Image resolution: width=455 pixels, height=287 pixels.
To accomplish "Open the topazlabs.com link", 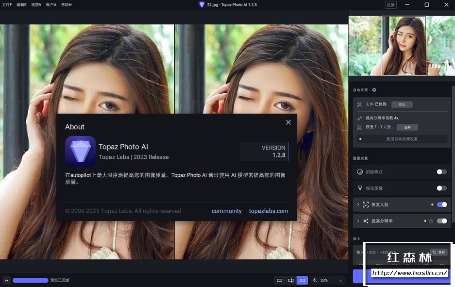I will click(269, 211).
